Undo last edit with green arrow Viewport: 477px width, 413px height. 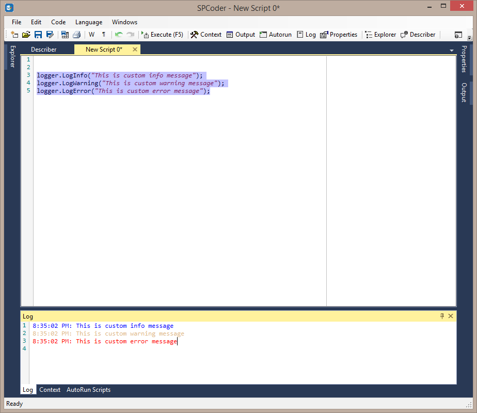tap(119, 35)
